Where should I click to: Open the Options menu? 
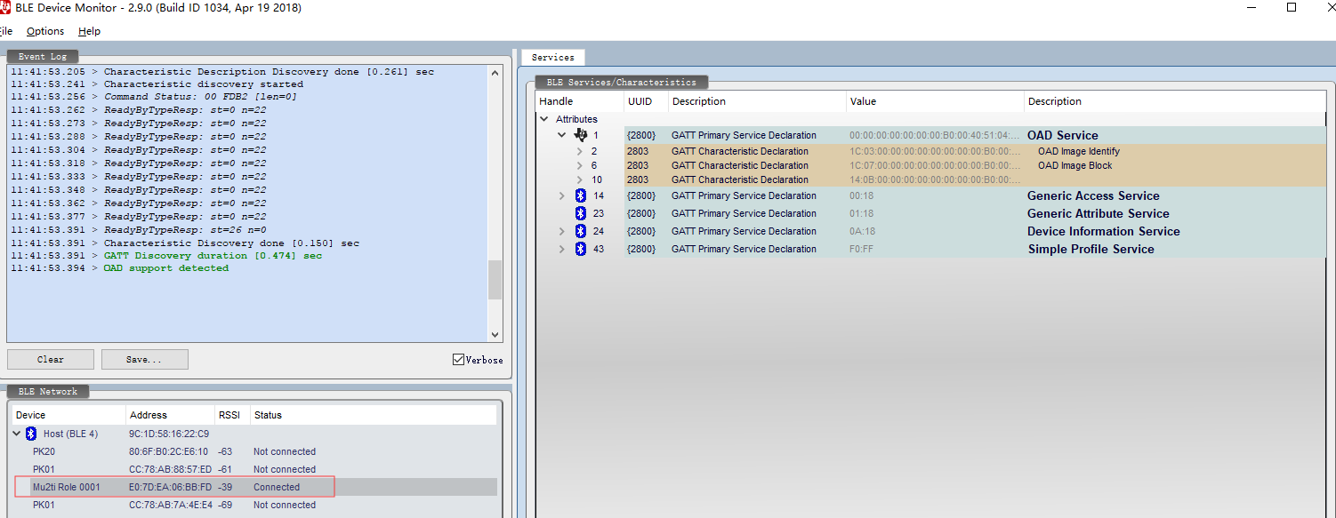tap(45, 31)
